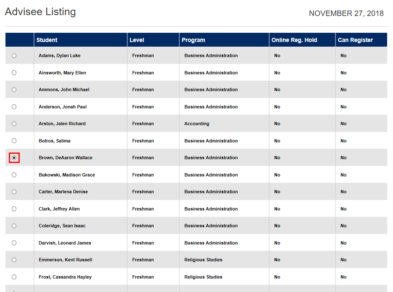Viewport: 393px width, 292px height.
Task: Click the Student column header
Action: pos(47,39)
